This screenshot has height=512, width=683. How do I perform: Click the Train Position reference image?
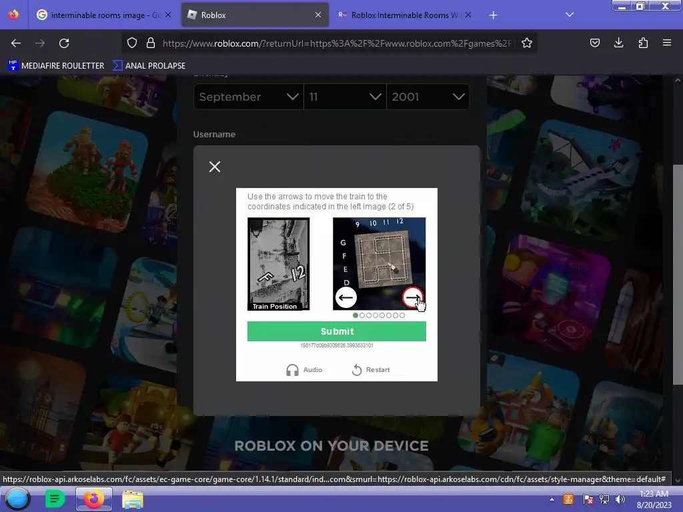tap(278, 264)
